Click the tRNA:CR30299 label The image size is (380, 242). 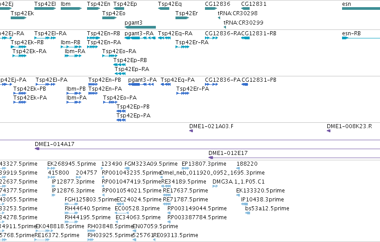243,23
